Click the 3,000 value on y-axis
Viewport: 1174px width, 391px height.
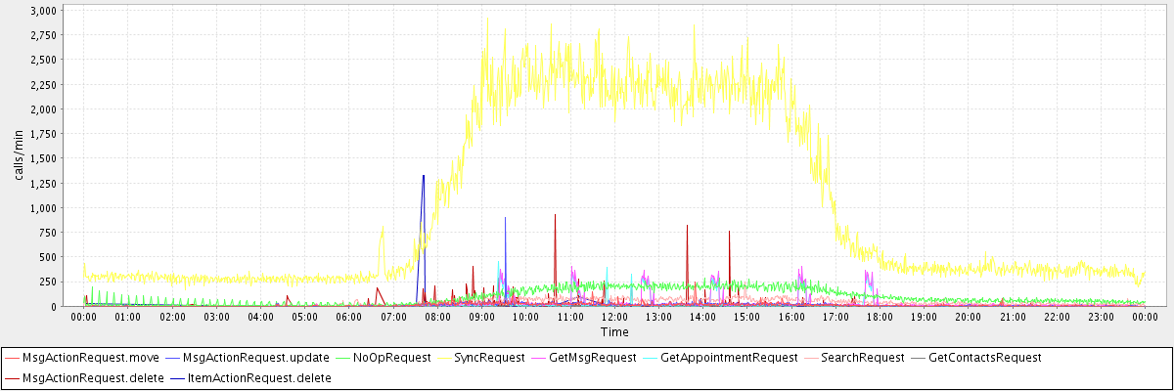coord(43,10)
